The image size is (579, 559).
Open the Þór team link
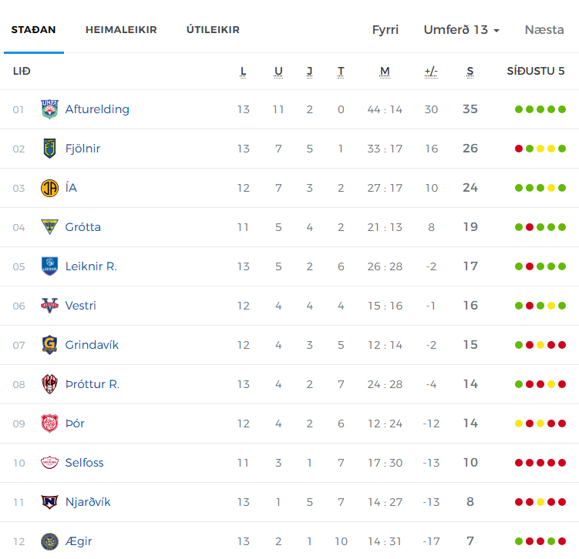click(x=75, y=423)
